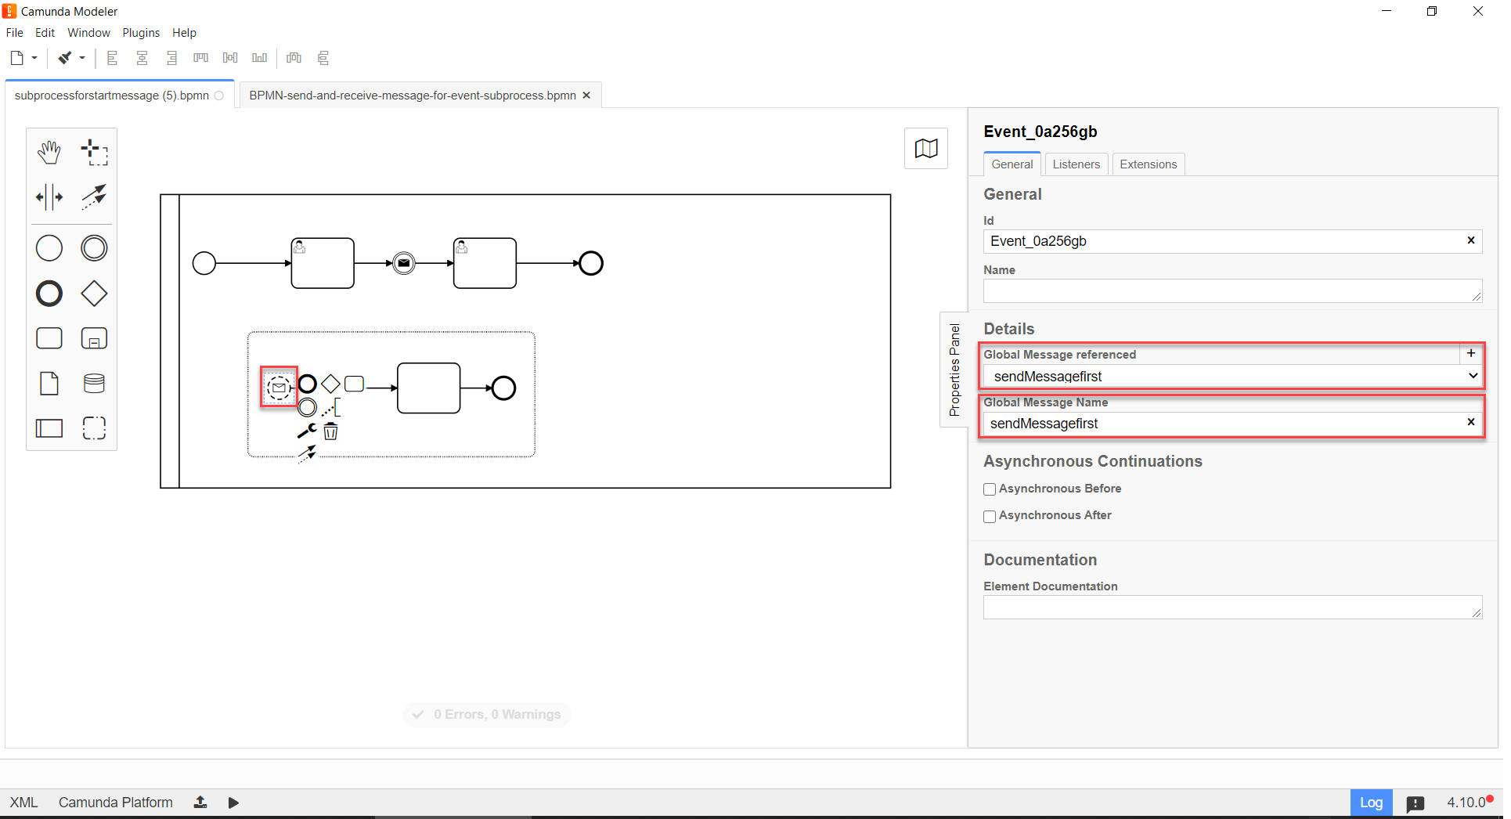The image size is (1511, 819).
Task: Click the deploy current diagram icon
Action: tap(200, 803)
